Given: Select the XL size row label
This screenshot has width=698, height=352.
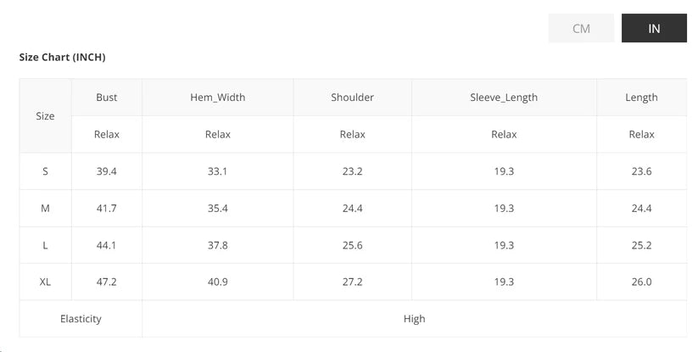Looking at the screenshot, I should click(46, 282).
